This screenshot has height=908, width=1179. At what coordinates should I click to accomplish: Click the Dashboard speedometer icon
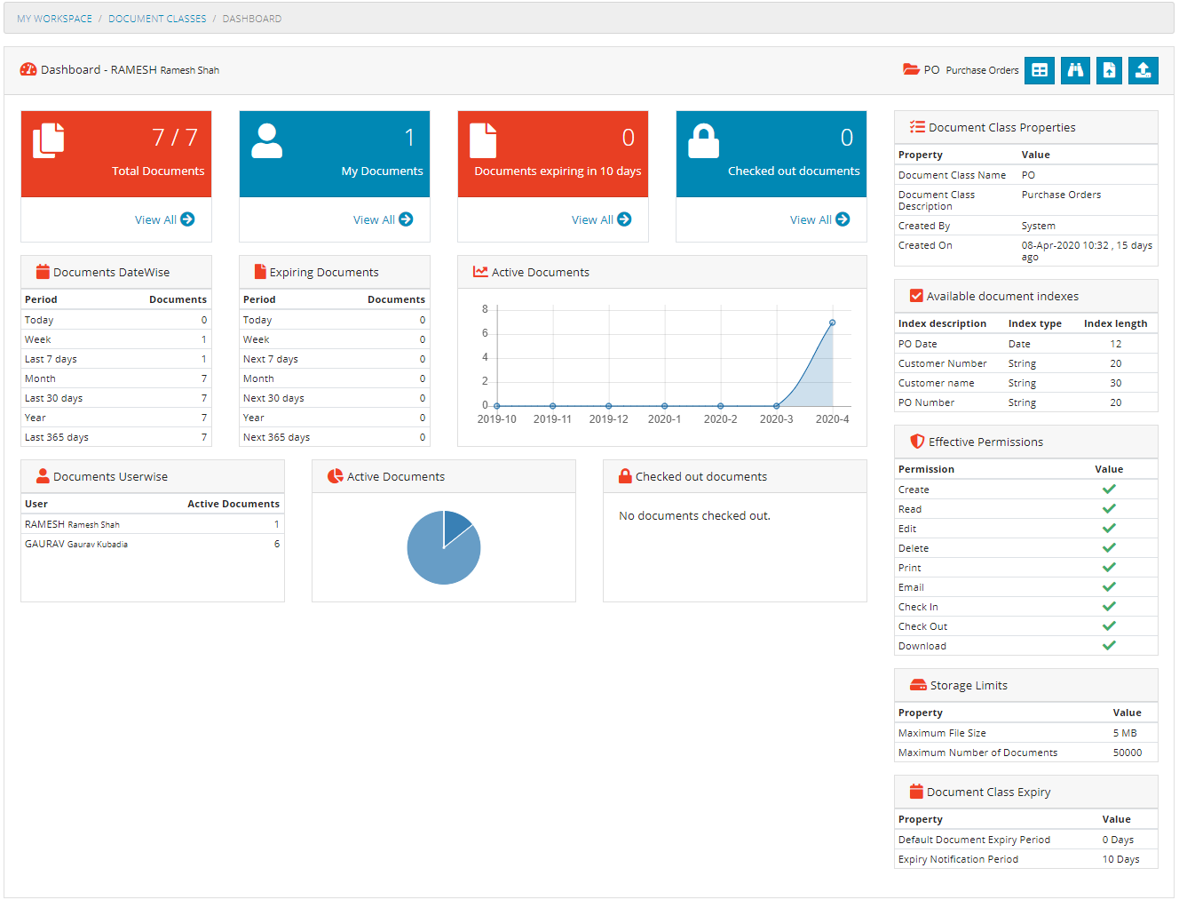pyautogui.click(x=28, y=69)
